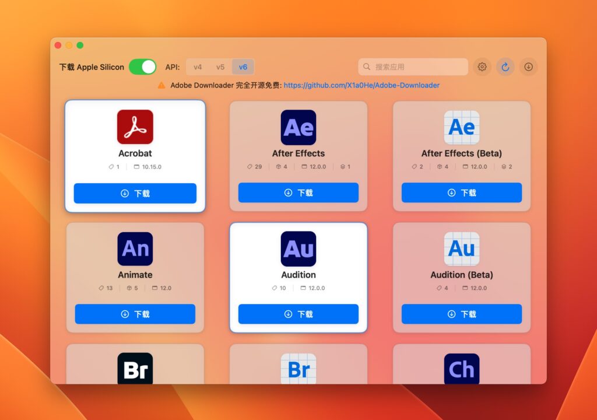This screenshot has height=420, width=597.
Task: Click 下载 on the Audition card
Action: coord(298,314)
